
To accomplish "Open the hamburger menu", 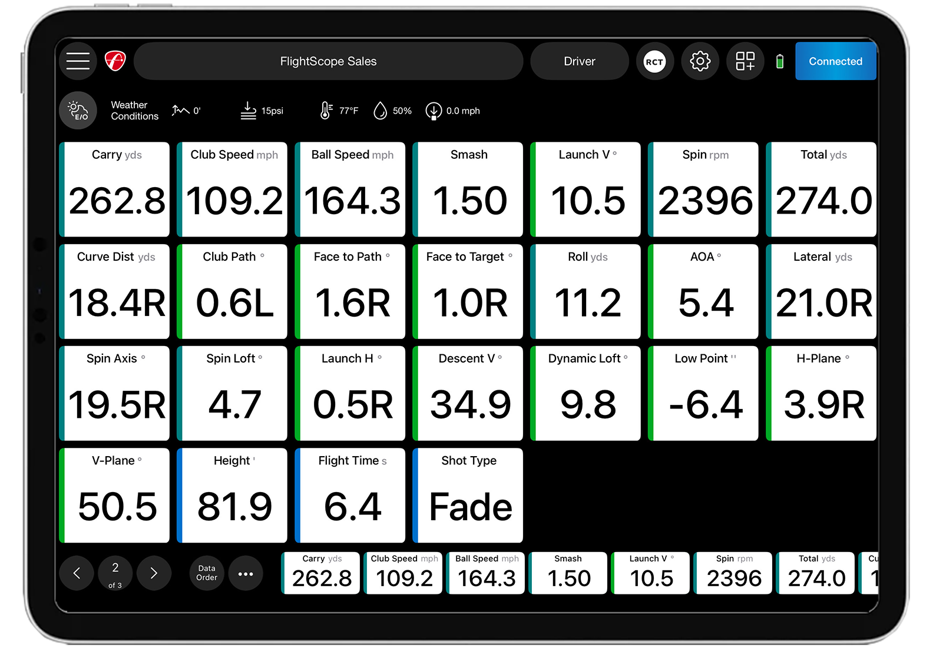I will [78, 61].
